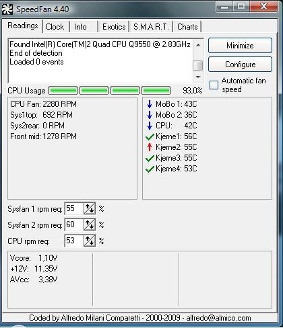Click the green checkmark beside Kjerne1
The height and width of the screenshot is (328, 283).
click(x=150, y=136)
